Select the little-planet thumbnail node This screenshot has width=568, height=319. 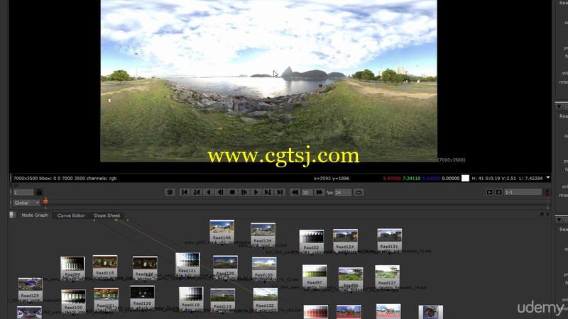pyautogui.click(x=431, y=312)
